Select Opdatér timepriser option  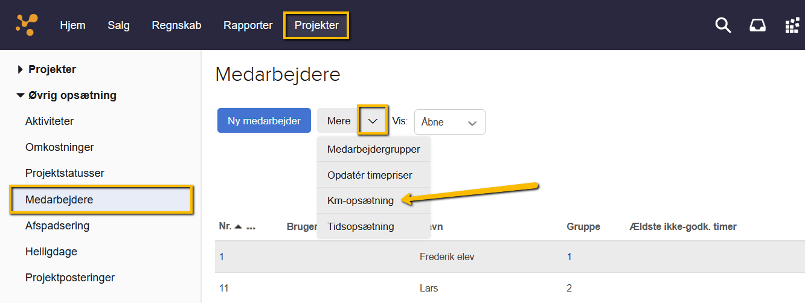click(370, 175)
